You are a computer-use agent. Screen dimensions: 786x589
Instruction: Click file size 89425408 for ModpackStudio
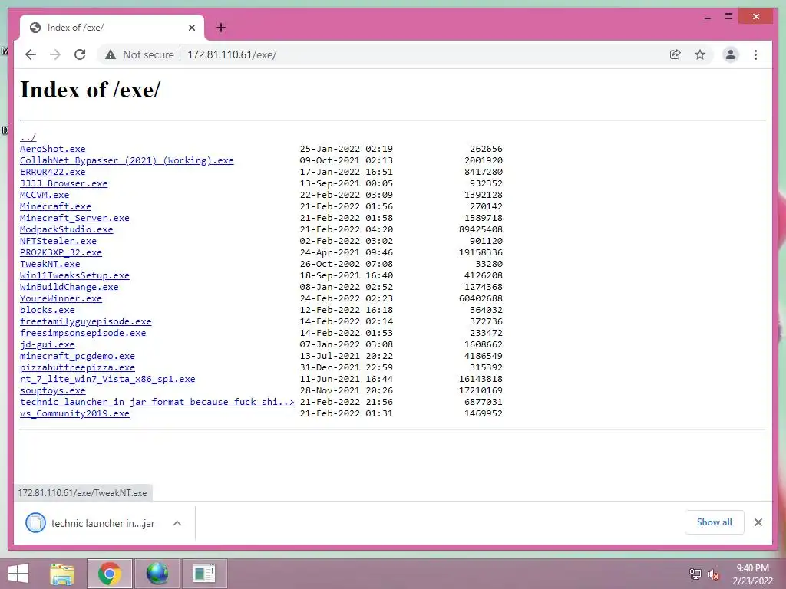(481, 229)
